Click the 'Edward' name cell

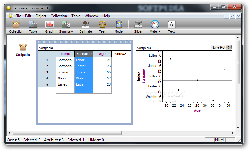(x=65, y=72)
